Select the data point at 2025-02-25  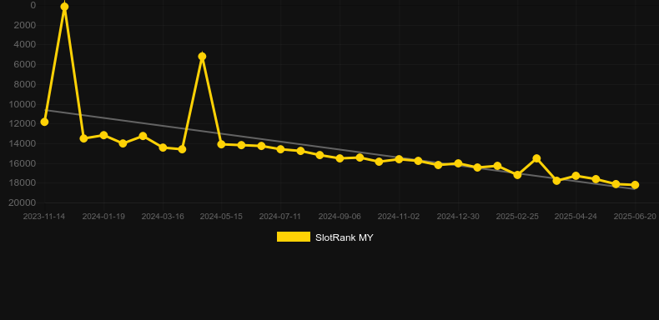click(517, 175)
